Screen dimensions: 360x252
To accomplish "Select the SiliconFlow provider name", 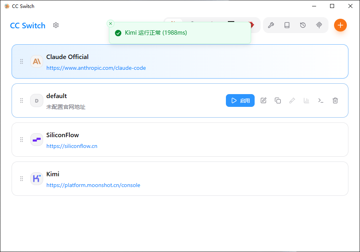I will (62, 135).
